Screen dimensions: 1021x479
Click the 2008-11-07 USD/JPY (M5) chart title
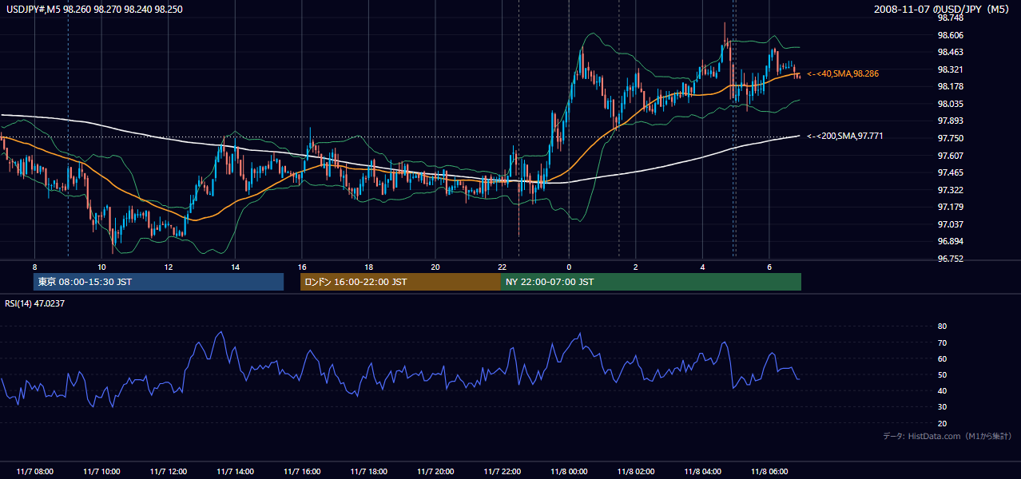coord(943,10)
